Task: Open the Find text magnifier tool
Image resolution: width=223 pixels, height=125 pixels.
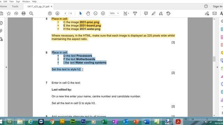Action: tap(31, 14)
